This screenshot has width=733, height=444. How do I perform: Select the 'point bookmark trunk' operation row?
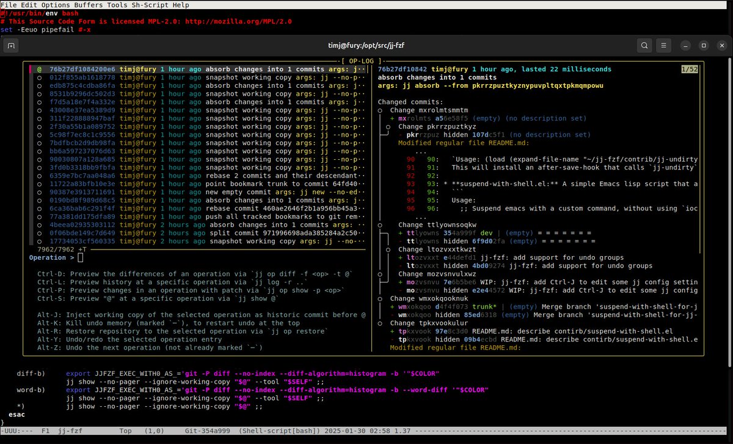click(198, 184)
